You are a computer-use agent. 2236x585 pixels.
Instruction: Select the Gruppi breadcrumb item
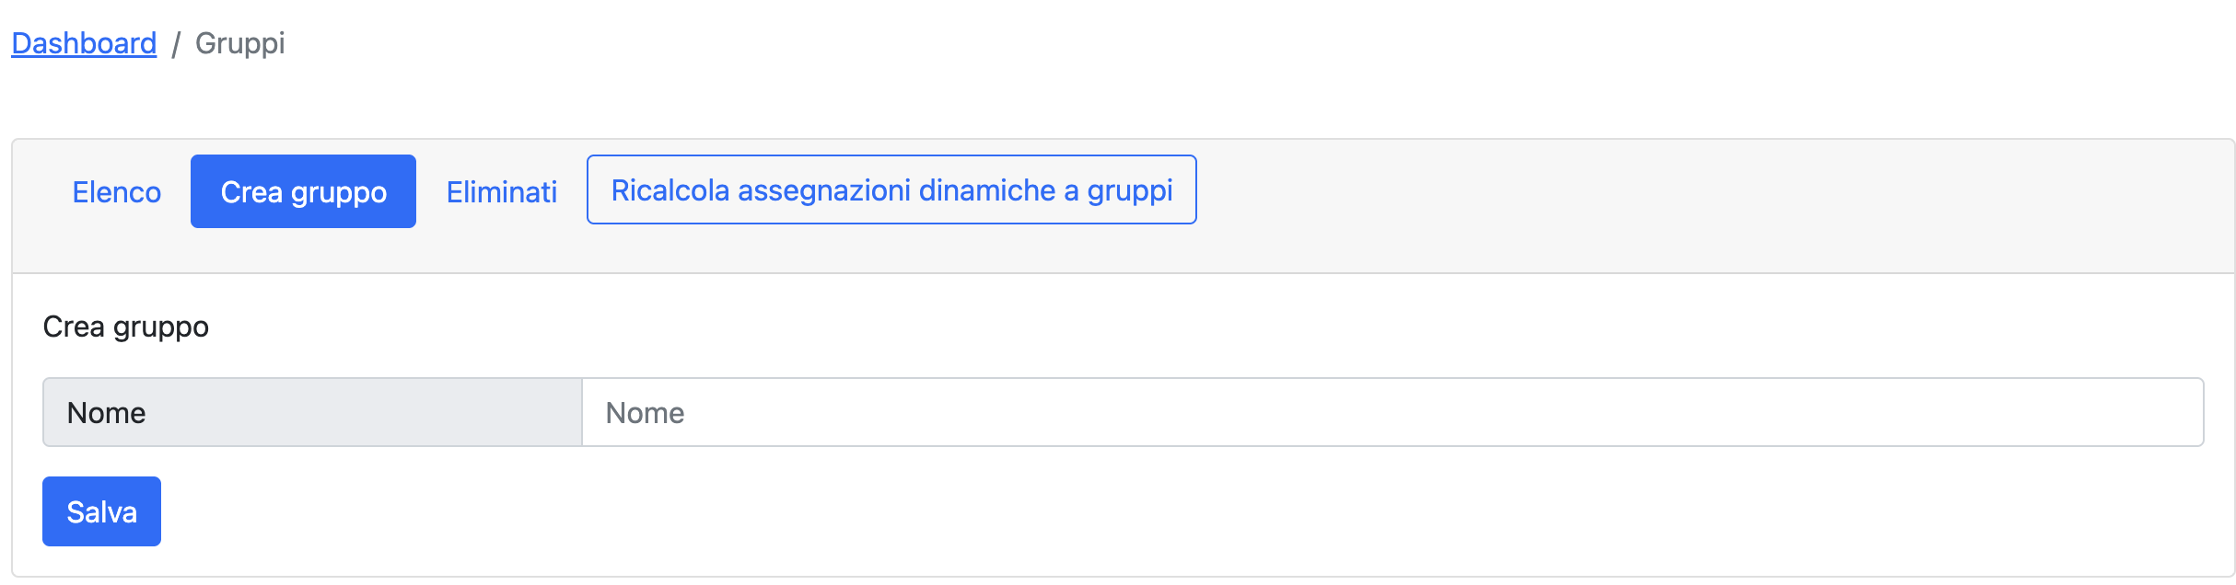click(x=241, y=43)
